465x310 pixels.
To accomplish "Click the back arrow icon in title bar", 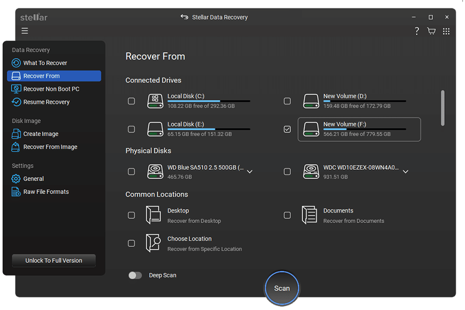I will (184, 17).
